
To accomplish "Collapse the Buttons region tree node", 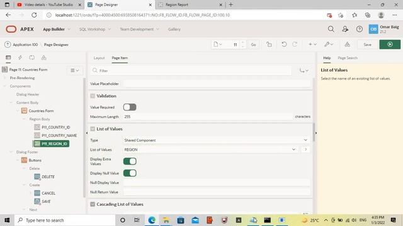I will coord(18,161).
